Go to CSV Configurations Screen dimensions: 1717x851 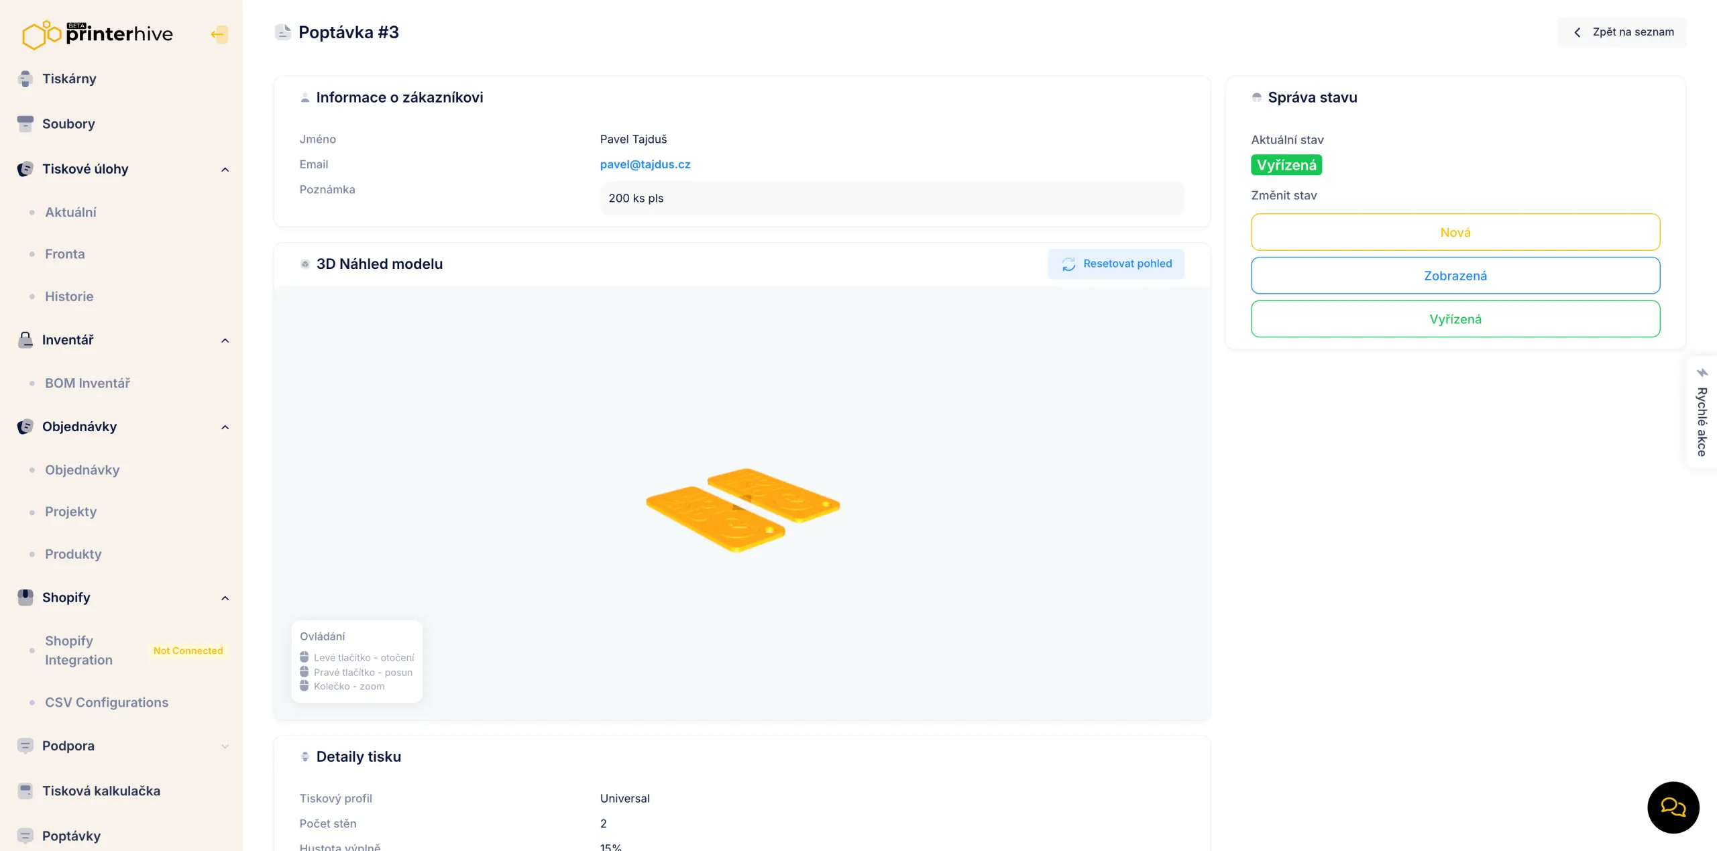(x=107, y=702)
